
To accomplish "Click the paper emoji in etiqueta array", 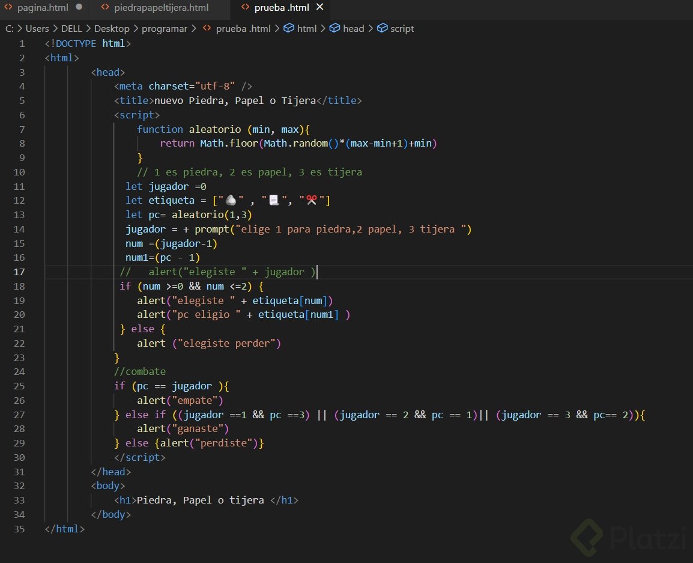I will (x=274, y=200).
